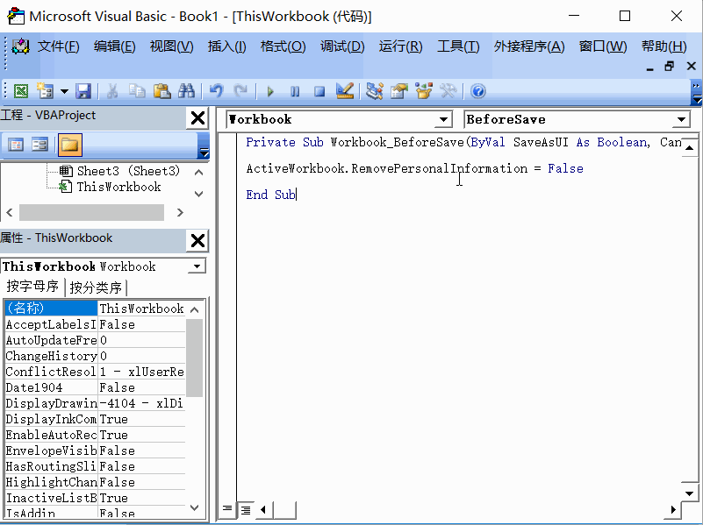The image size is (703, 525).
Task: Open the BeforeSave procedure dropdown
Action: [681, 119]
